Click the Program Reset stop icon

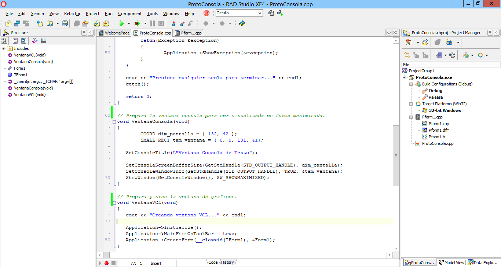click(161, 23)
